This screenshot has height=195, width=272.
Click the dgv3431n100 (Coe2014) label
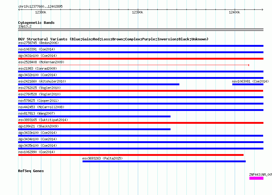[38, 56]
